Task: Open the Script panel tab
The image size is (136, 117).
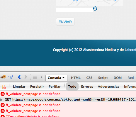Action: pyautogui.click(x=103, y=78)
